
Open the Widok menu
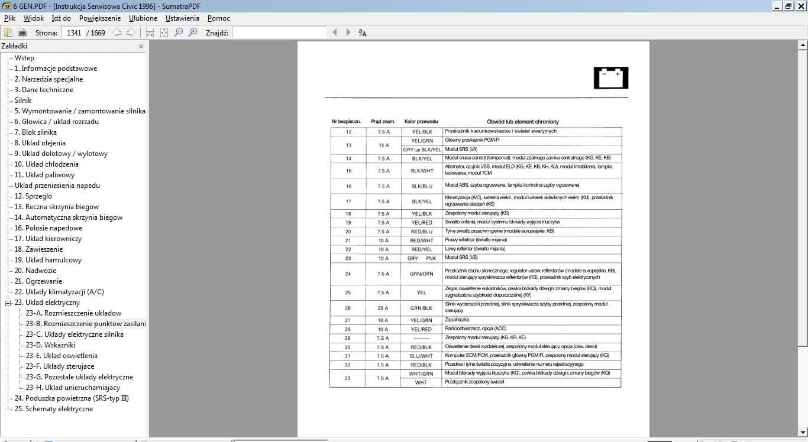[34, 18]
